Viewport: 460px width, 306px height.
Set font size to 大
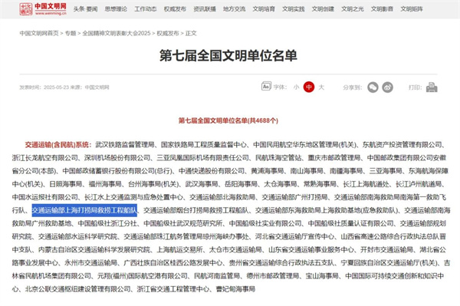[321, 87]
